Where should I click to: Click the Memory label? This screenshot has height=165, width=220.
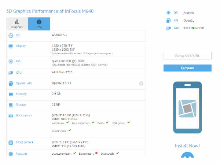[21, 94]
